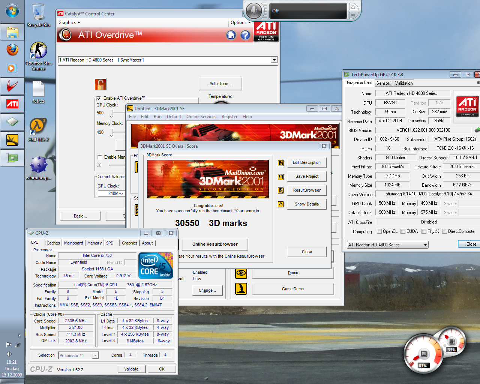Click the Auto-Tune button in ATI Overdrive
The height and width of the screenshot is (384, 480).
[220, 84]
